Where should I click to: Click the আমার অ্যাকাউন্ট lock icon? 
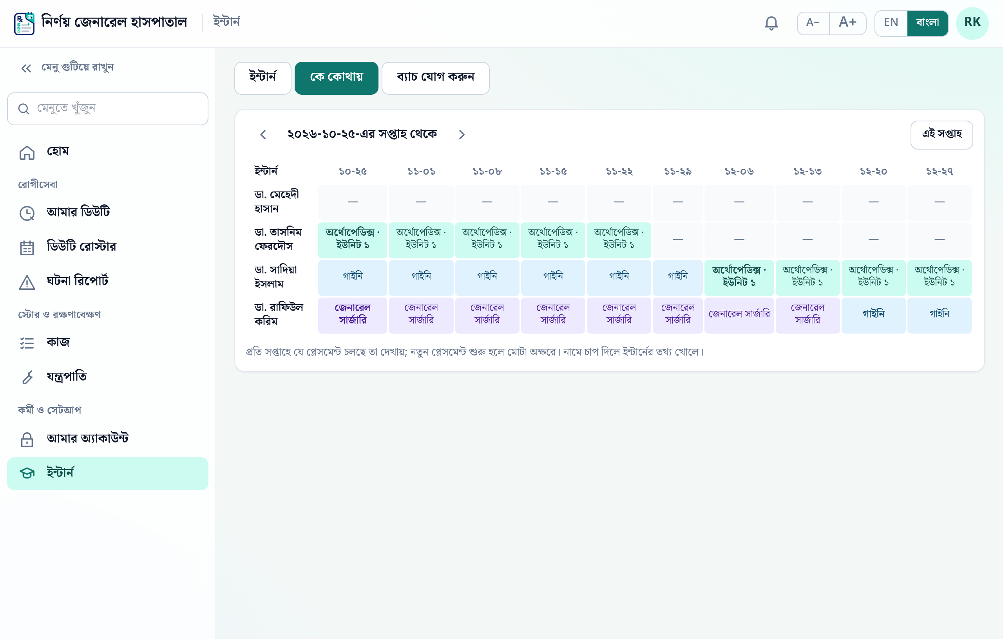(27, 439)
